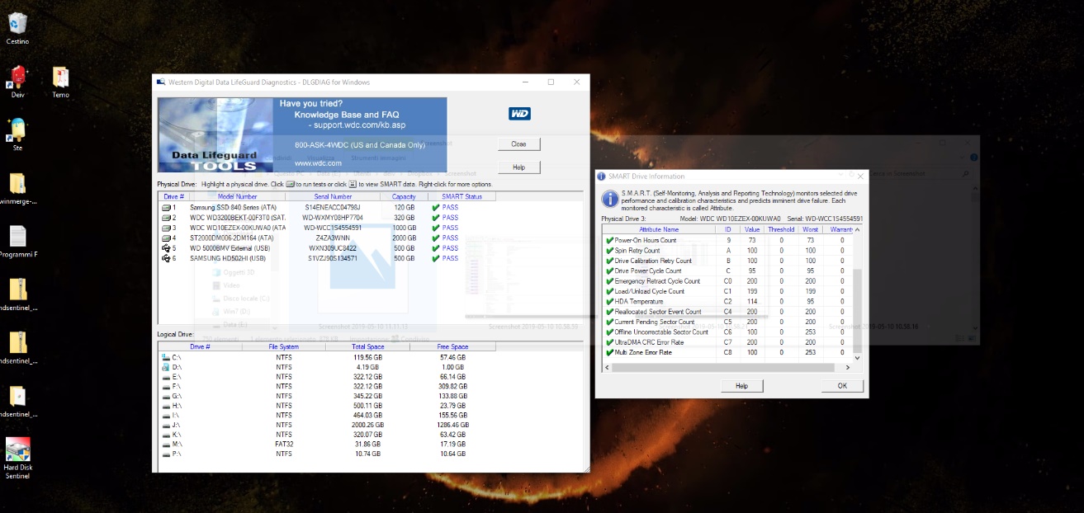Select the J:\ logical drive row

click(x=328, y=425)
